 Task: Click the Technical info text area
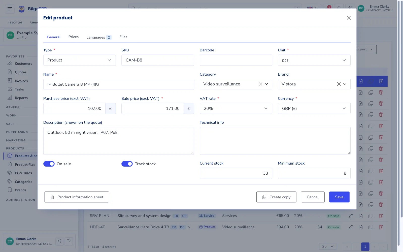coord(275,141)
